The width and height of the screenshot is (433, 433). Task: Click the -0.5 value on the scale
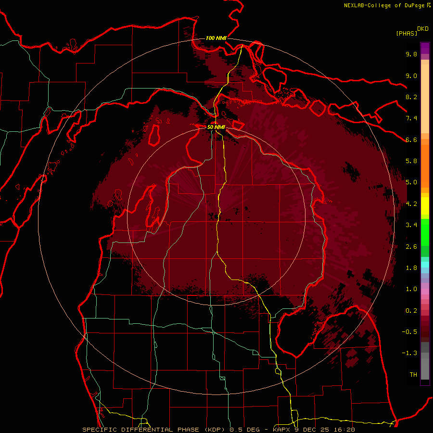[x=409, y=332]
